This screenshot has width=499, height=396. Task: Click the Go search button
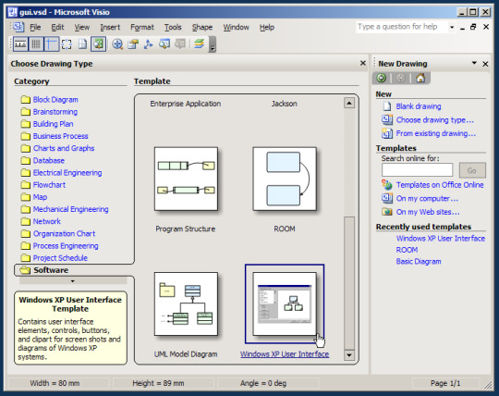[x=472, y=170]
